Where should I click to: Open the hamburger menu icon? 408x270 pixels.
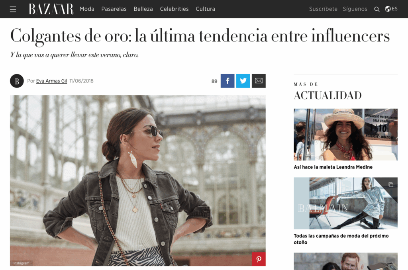coord(13,10)
